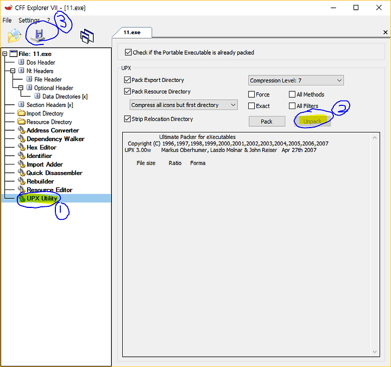391x367 pixels.
Task: Click the Dos Header page icon
Action: pos(21,62)
